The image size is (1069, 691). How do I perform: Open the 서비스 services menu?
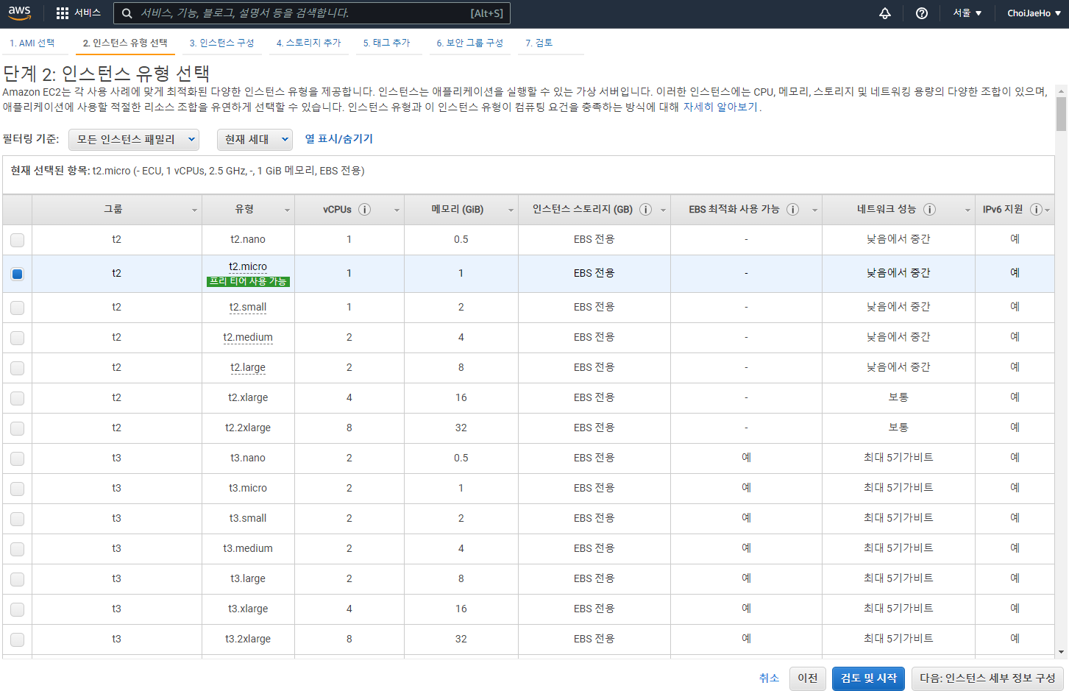click(79, 13)
